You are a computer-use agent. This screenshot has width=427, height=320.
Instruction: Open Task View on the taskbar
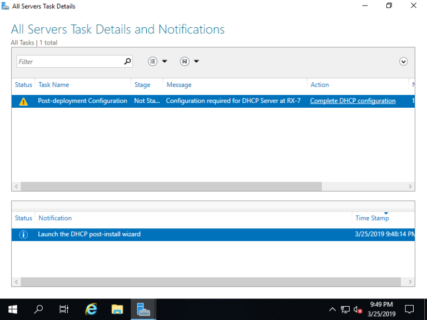[x=64, y=309]
